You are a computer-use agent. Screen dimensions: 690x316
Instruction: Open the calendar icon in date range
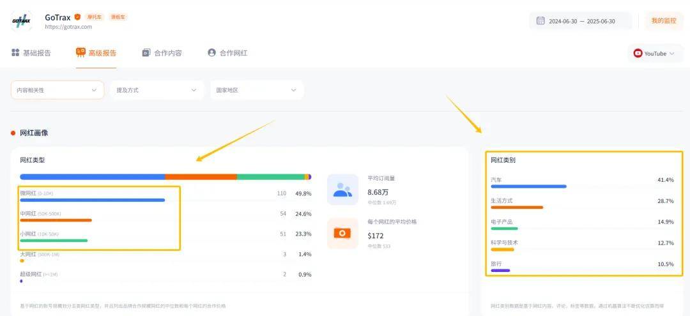coord(540,20)
